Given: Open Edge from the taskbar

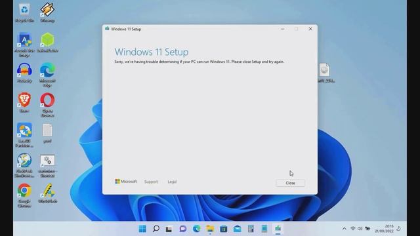Looking at the screenshot, I should point(197,229).
